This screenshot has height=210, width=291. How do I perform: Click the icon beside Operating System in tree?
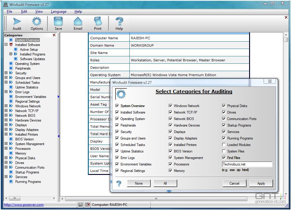coord(11,63)
